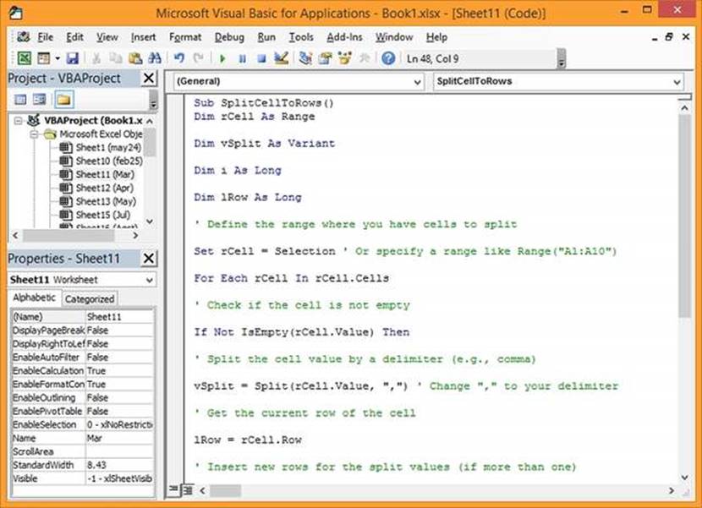Click the Name property value Mar

[119, 438]
